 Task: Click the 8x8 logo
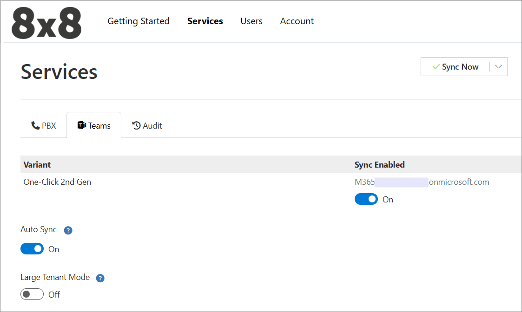(46, 23)
